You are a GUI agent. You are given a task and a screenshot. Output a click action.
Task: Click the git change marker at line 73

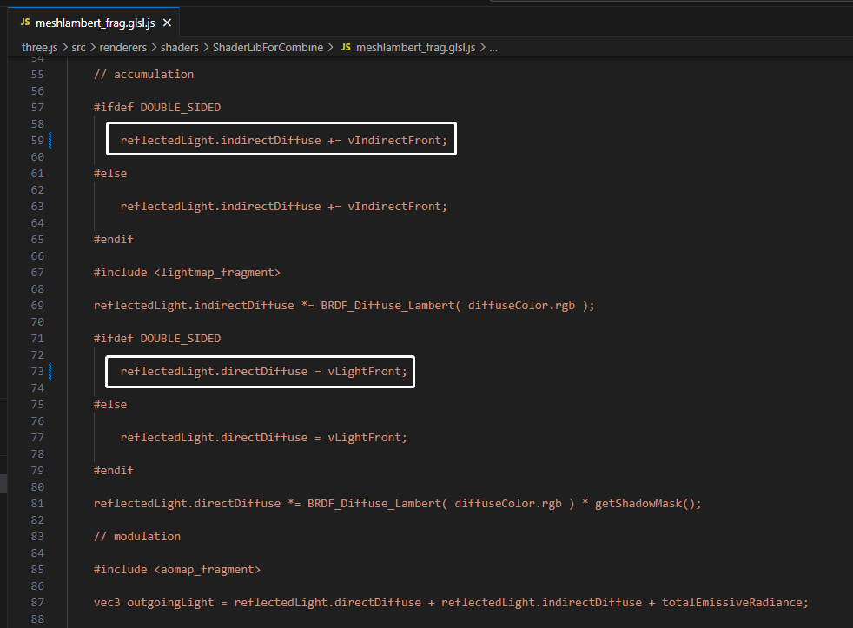point(50,372)
